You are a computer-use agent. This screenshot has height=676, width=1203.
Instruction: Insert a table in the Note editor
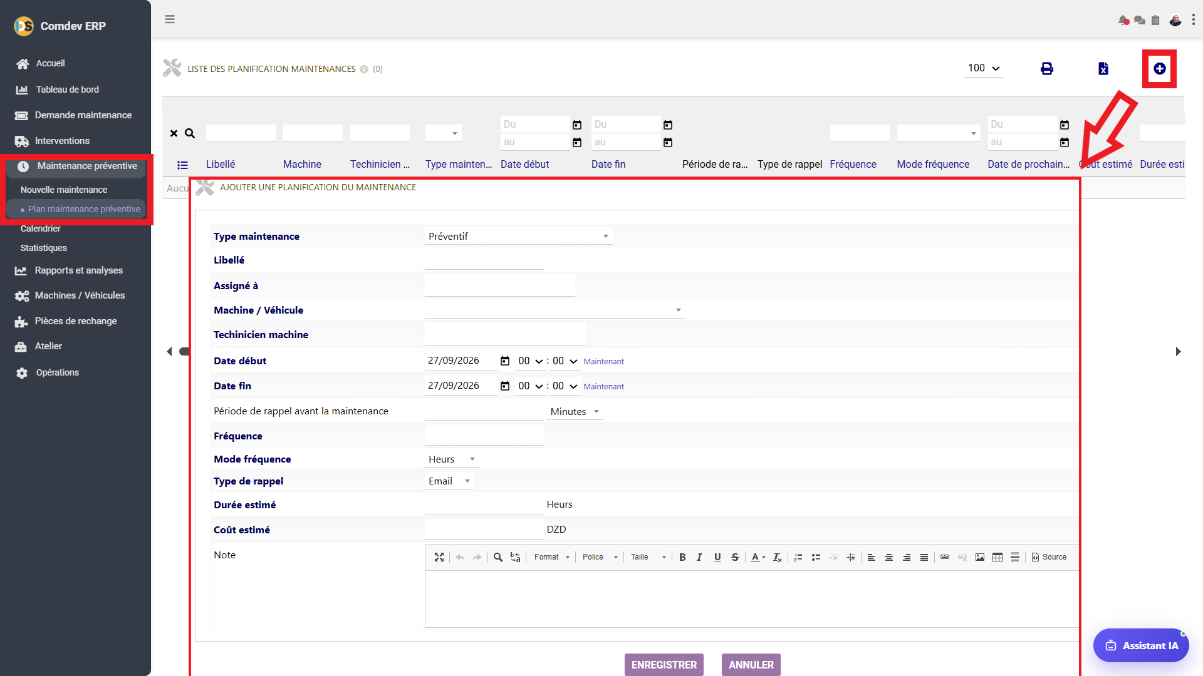coord(997,557)
